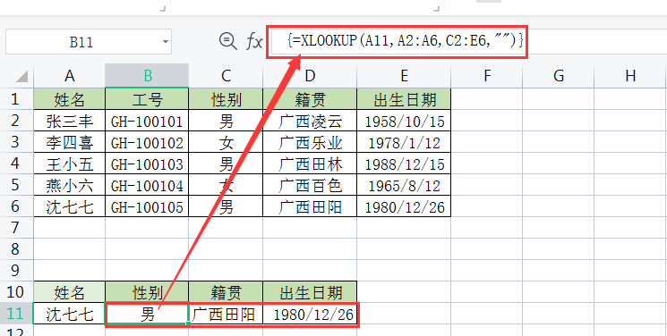This screenshot has width=667, height=336.
Task: Select the cell with GH-100101
Action: point(147,121)
